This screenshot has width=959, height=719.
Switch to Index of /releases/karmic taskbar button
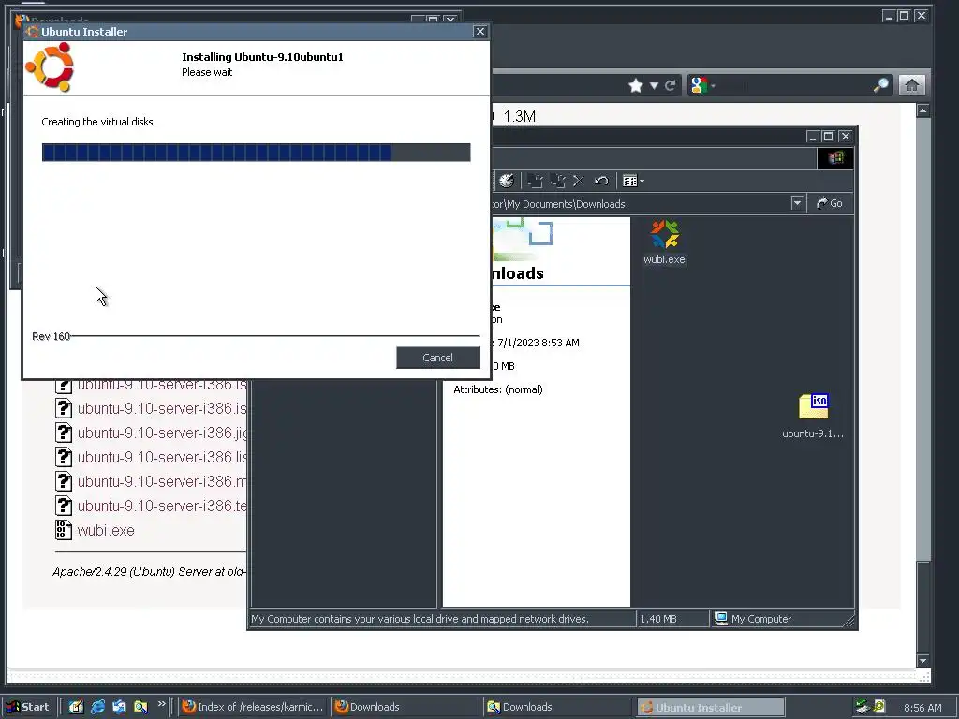click(253, 707)
